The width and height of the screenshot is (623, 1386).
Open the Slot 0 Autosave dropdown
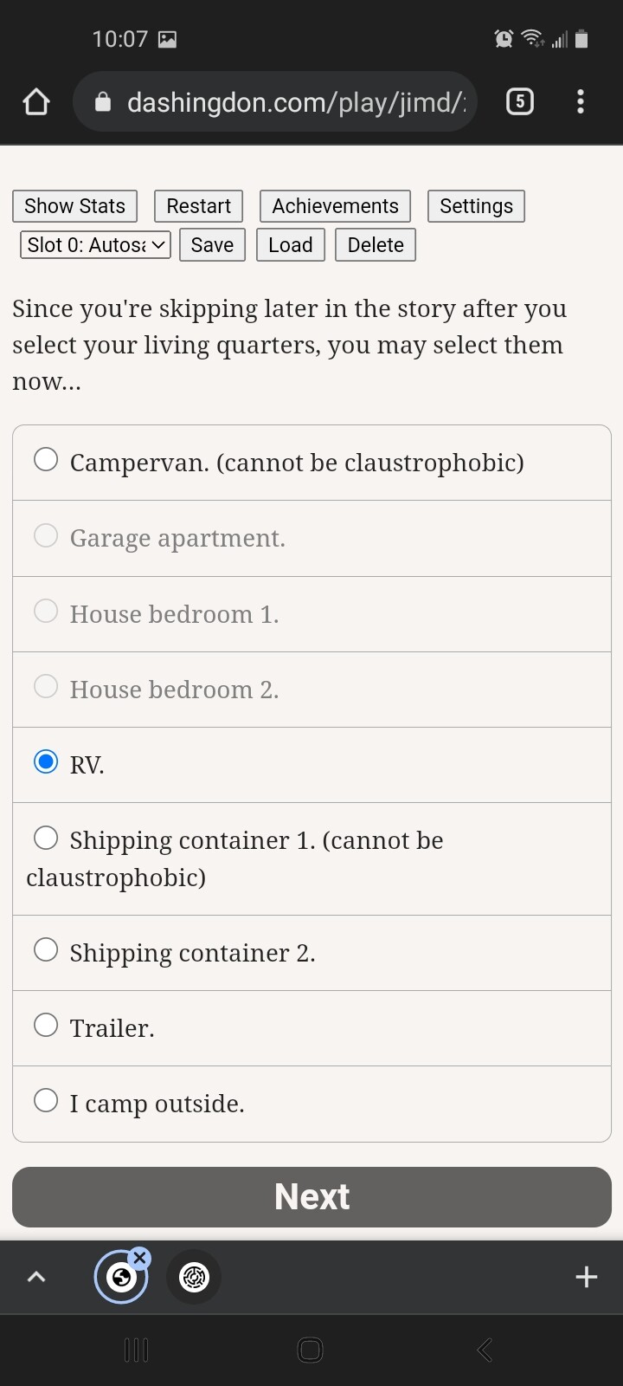tap(95, 245)
